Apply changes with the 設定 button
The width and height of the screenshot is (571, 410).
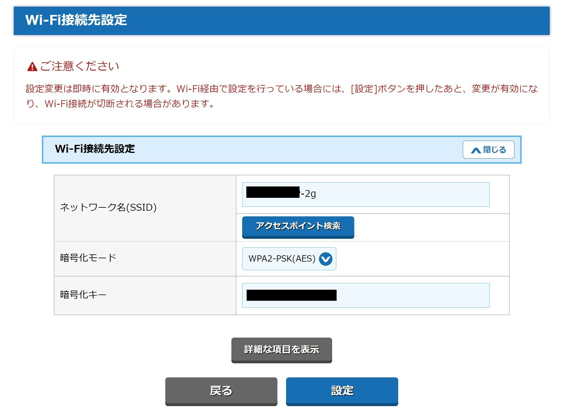point(342,391)
